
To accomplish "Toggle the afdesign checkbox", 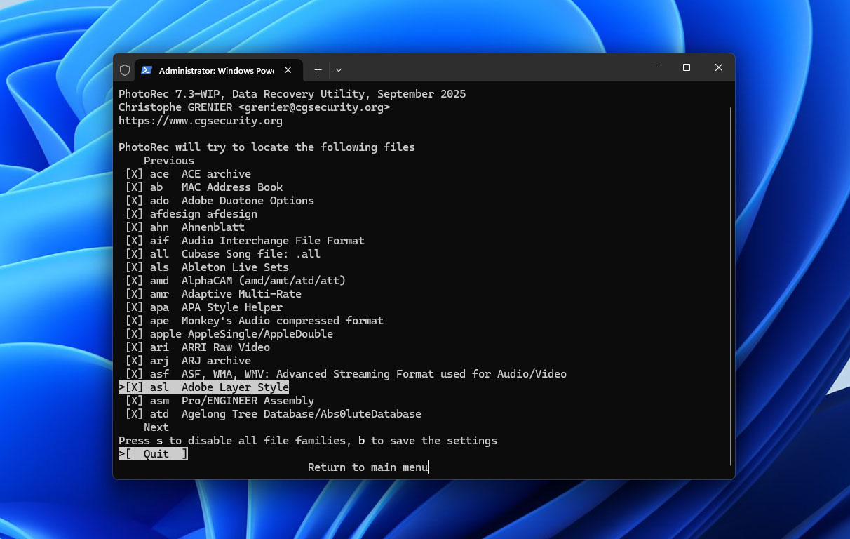I will 134,214.
